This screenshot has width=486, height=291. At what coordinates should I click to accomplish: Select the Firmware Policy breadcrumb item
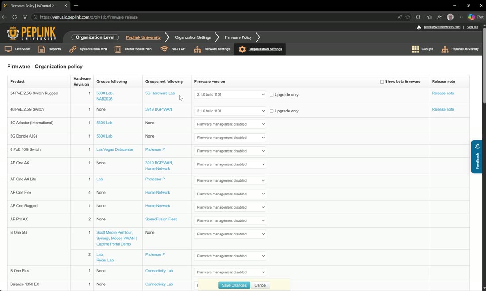[x=238, y=37]
